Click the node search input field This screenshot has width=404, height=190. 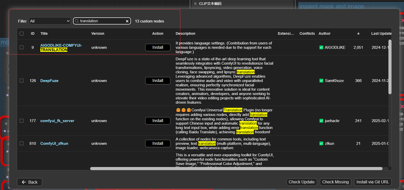(102, 21)
